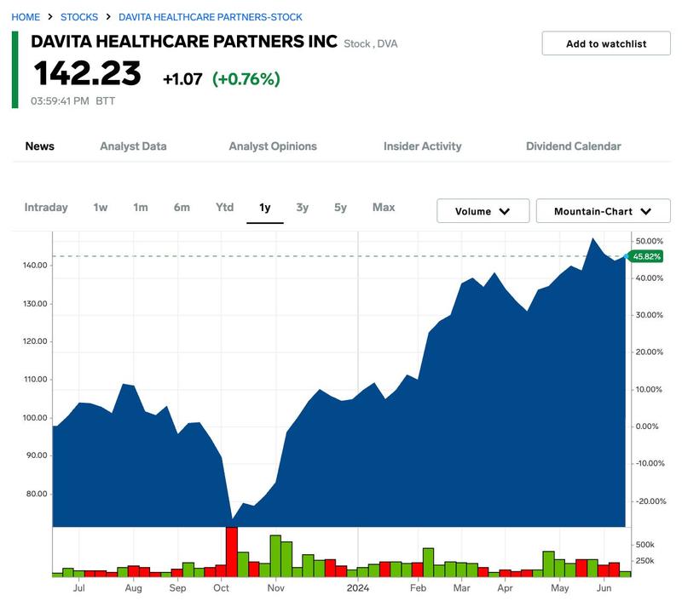Open the Volume dropdown
The height and width of the screenshot is (601, 682).
tap(483, 211)
